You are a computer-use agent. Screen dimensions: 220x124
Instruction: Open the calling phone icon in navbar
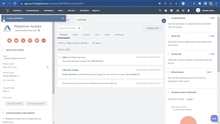pyautogui.click(x=183, y=10)
